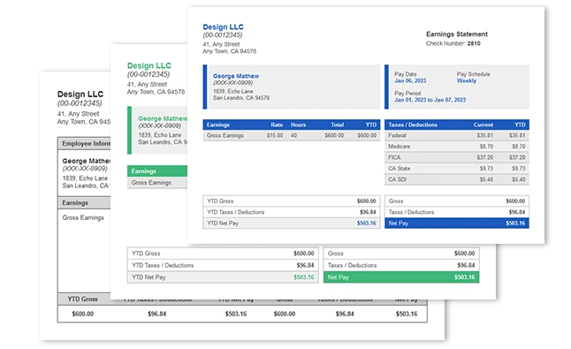Select the Earnings Statement heading
Screen dimensions: 571x349
(x=457, y=34)
